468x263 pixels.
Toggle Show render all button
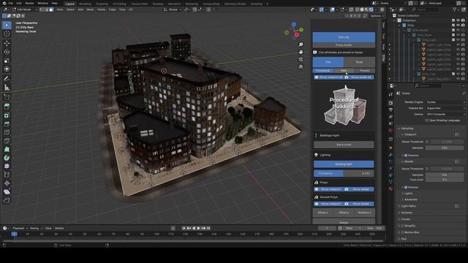point(359,77)
